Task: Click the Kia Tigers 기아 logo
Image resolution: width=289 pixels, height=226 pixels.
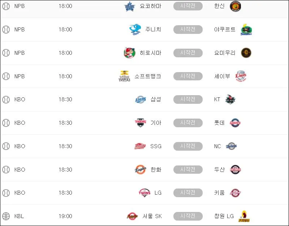Action: point(141,123)
